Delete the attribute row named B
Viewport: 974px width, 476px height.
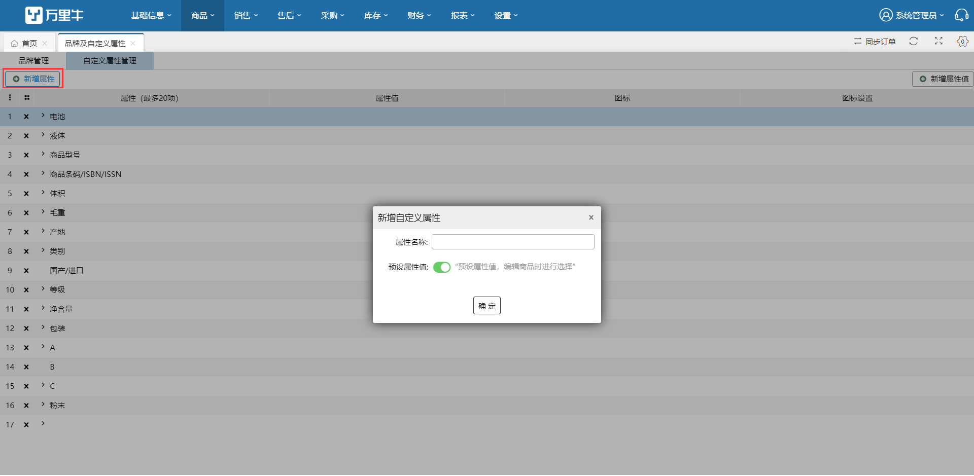click(x=26, y=367)
